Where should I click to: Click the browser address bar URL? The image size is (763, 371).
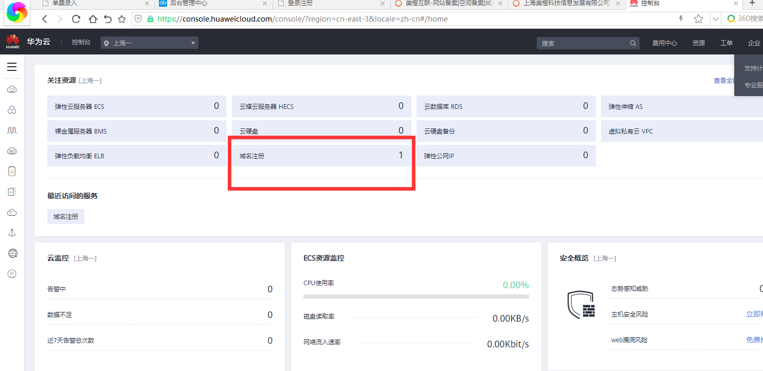(x=302, y=19)
